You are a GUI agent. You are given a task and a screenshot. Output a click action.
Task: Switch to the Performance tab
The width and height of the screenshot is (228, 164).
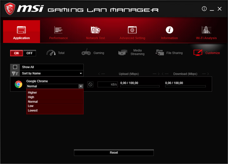pyautogui.click(x=59, y=32)
